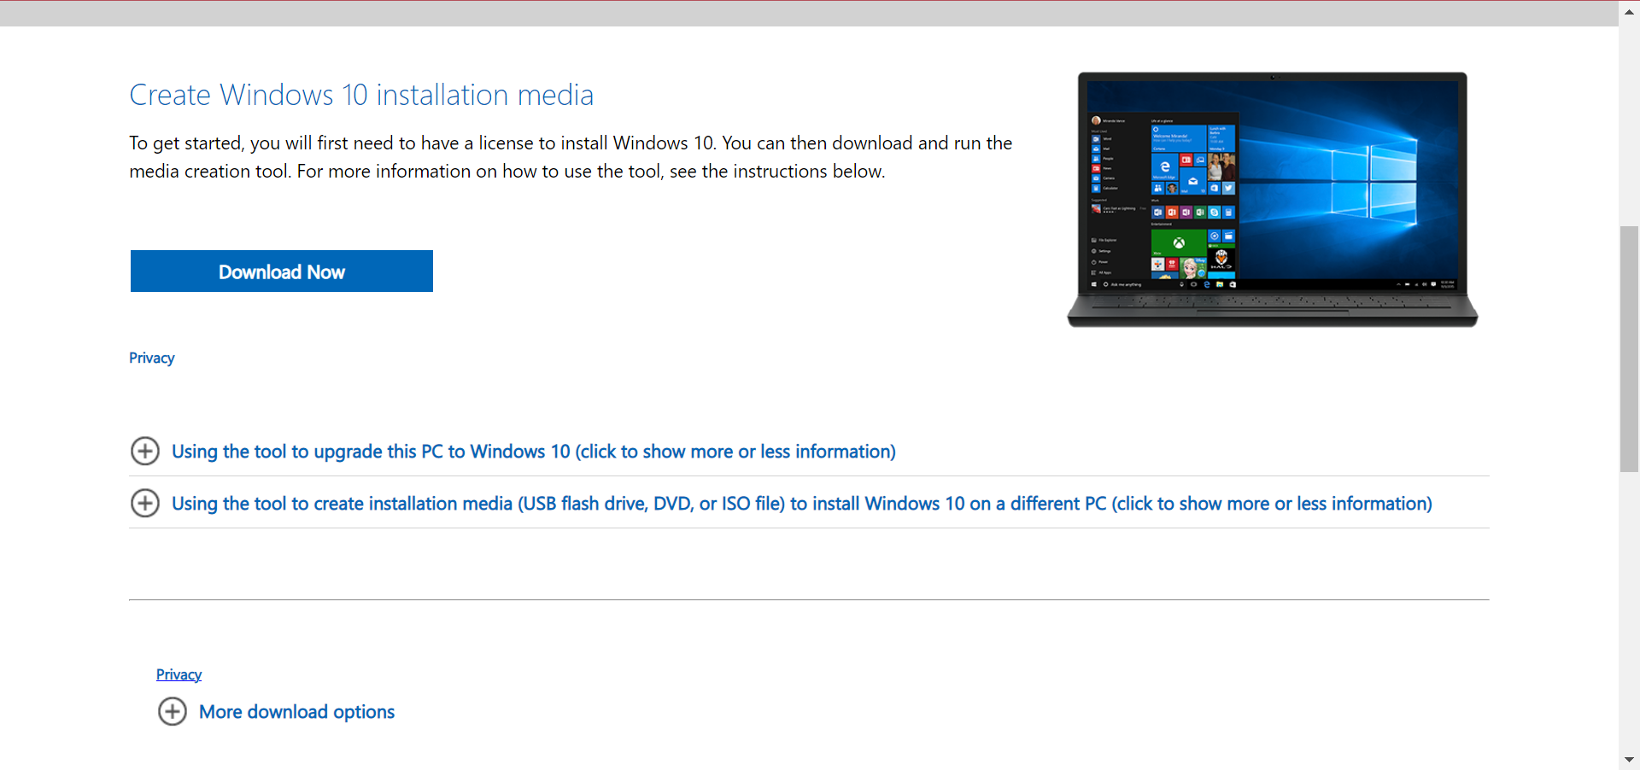
Task: Click the plus icon beside create installation media
Action: pyautogui.click(x=145, y=503)
